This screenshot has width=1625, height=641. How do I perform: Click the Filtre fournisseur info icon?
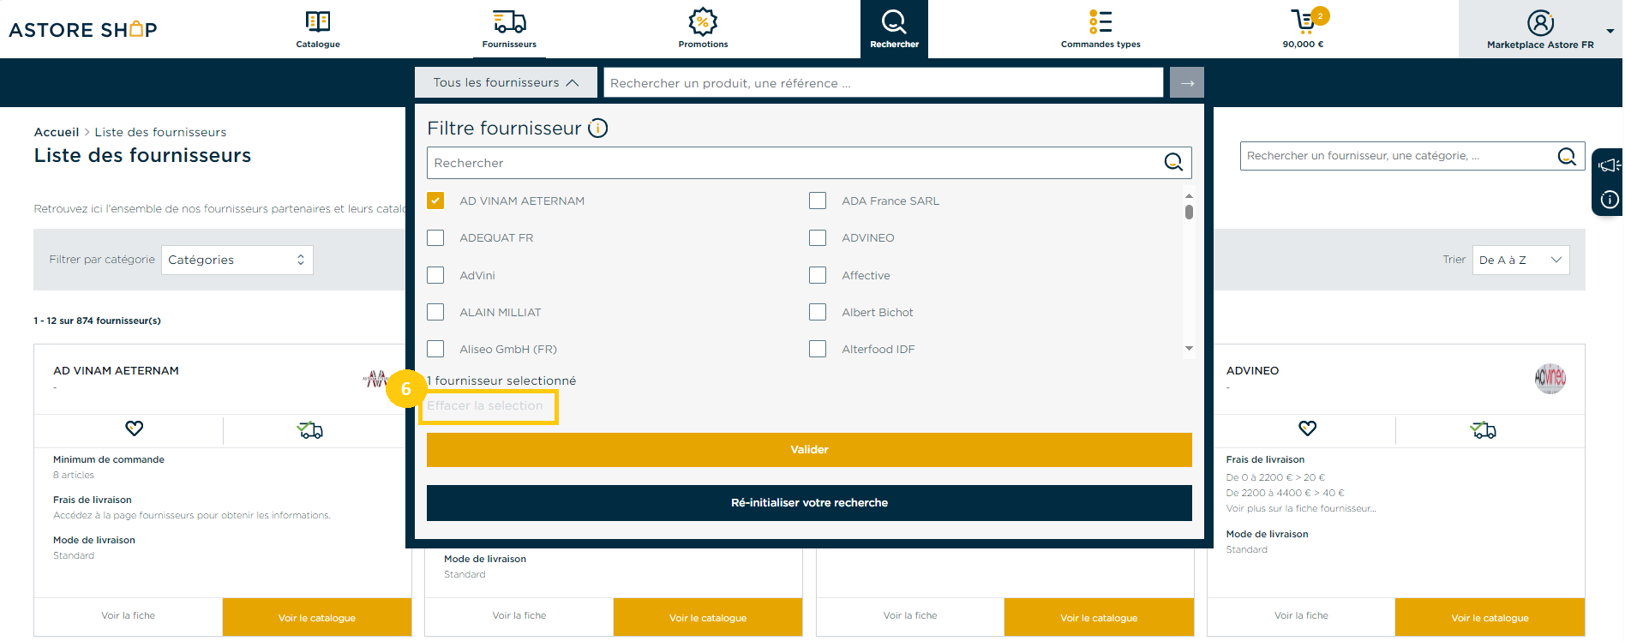(597, 129)
